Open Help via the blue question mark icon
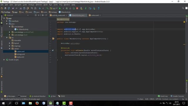This screenshot has height=106, width=188. click(x=99, y=8)
